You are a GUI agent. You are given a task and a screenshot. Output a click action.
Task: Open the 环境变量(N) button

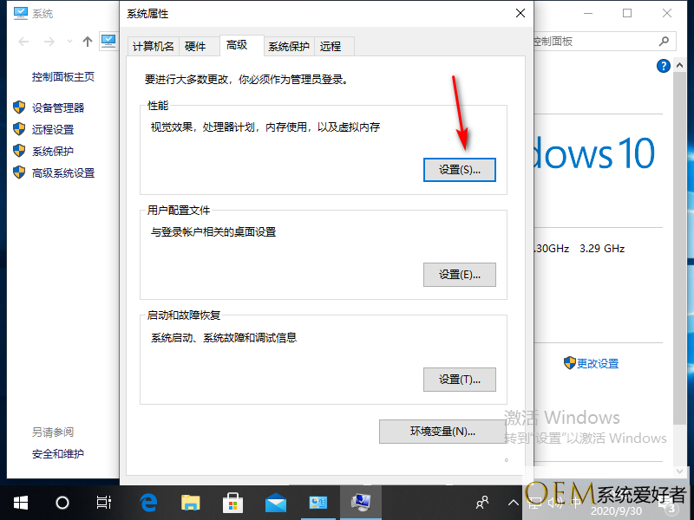(442, 431)
